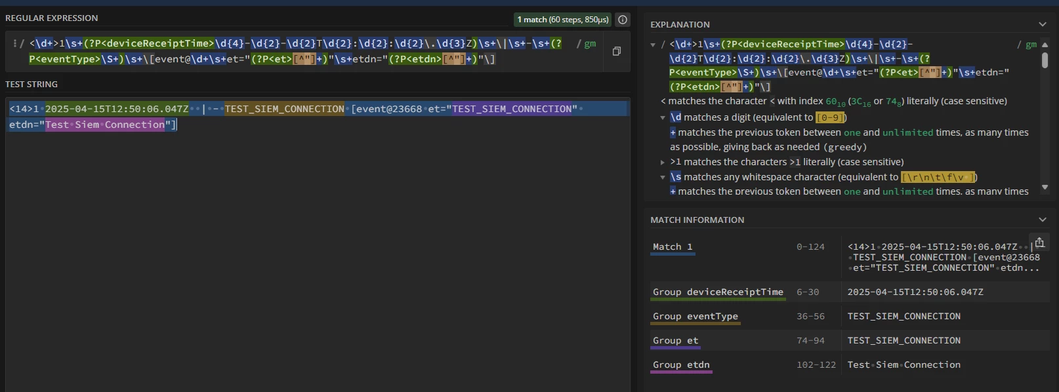Click inside the test string text area
This screenshot has height=392, width=1059.
tap(318, 246)
